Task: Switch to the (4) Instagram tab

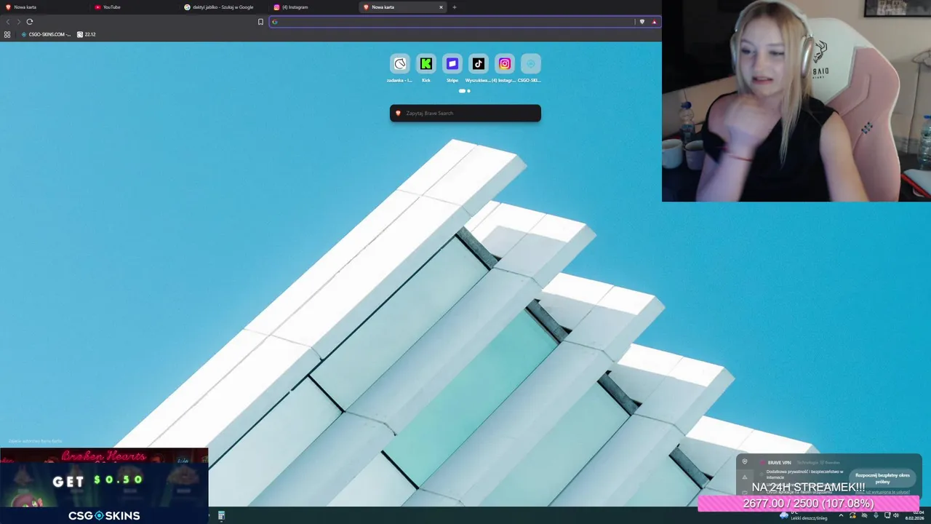Action: click(313, 7)
